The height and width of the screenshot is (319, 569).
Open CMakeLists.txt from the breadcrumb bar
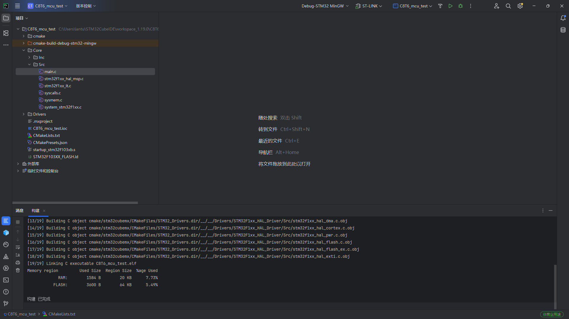[x=62, y=314]
